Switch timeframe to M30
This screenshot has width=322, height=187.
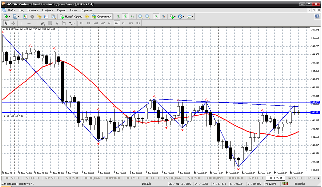103,23
